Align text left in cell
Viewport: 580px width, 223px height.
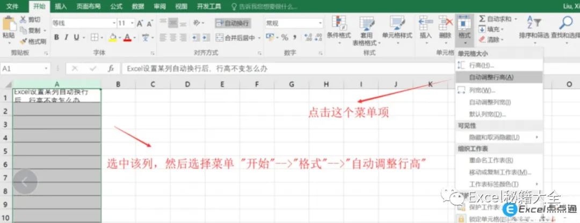(x=163, y=38)
